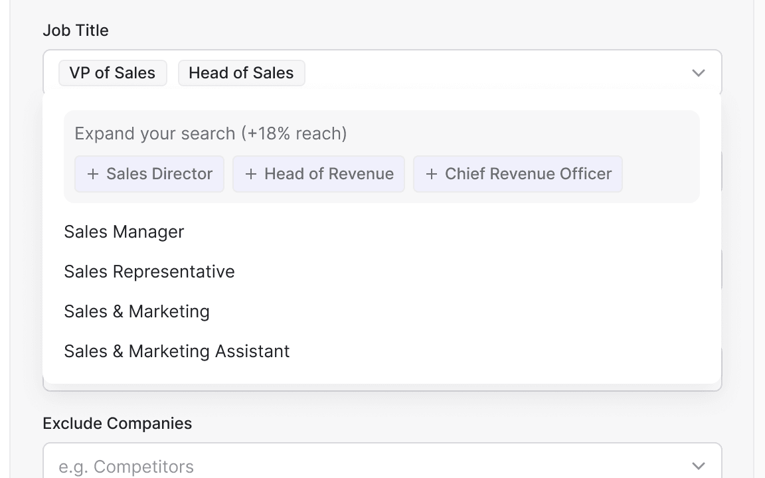Viewport: 765px width, 478px height.
Task: Click the plus icon beside Head of Revenue
Action: tap(251, 174)
